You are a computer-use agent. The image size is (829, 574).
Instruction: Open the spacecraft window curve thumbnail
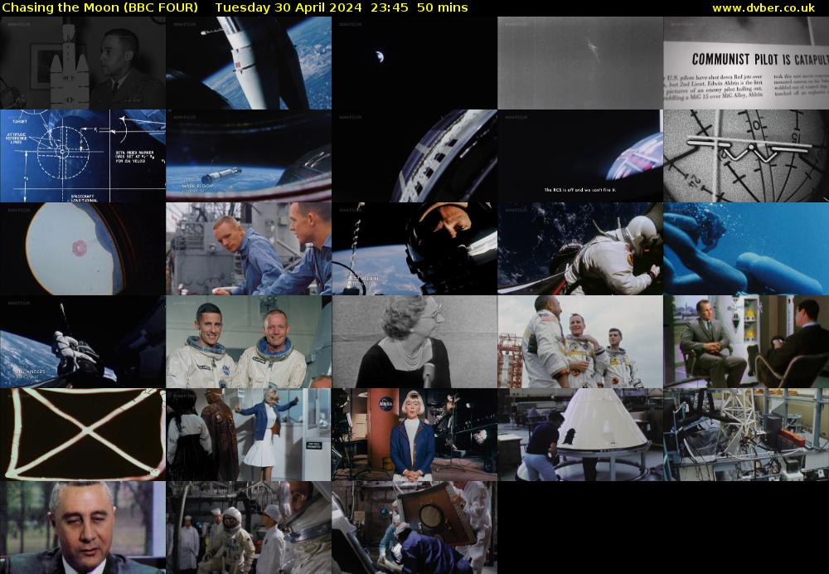[414, 156]
